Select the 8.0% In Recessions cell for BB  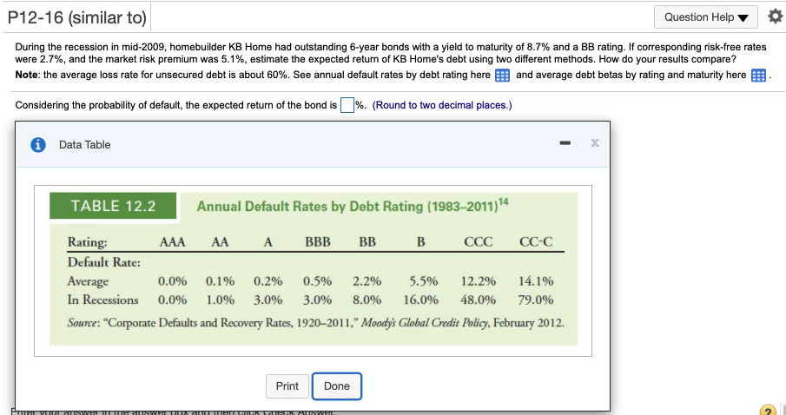[x=367, y=300]
